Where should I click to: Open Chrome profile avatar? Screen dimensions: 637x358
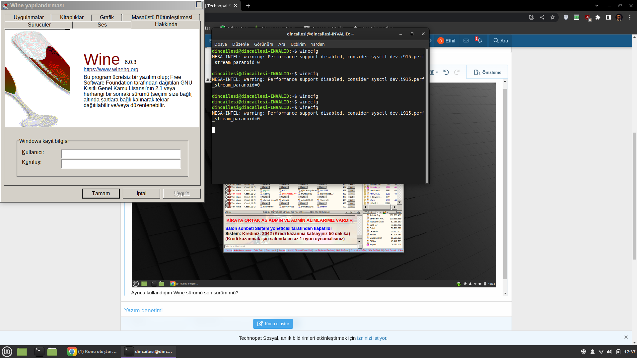[619, 17]
